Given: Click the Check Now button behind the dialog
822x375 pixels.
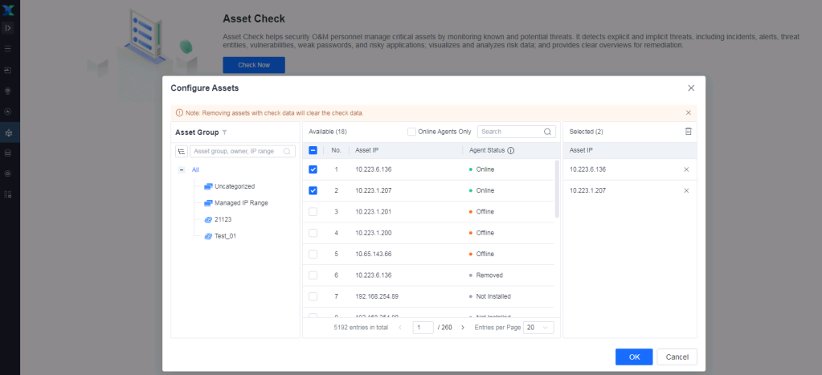Looking at the screenshot, I should pos(254,65).
